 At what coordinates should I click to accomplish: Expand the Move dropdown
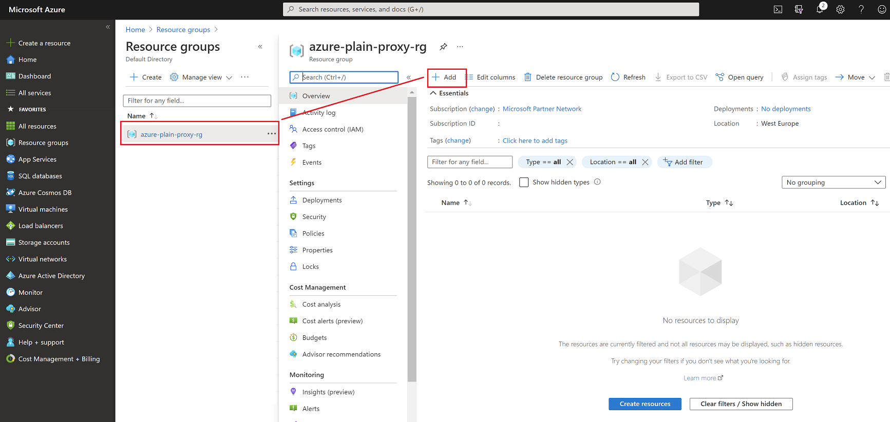pos(855,77)
